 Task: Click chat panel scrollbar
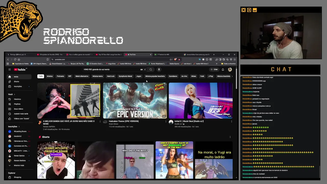coord(319,172)
